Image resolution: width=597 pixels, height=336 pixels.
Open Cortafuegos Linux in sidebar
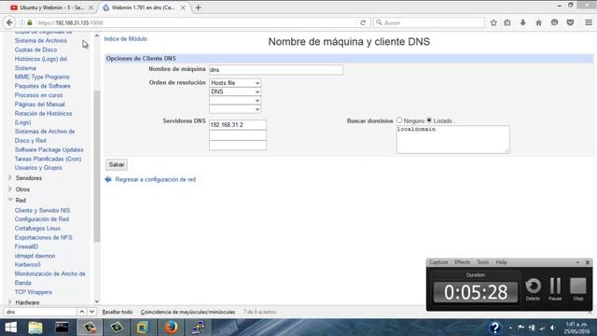(x=37, y=228)
